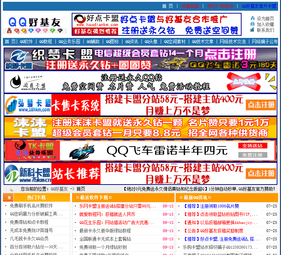Select QQ资讯 in navigation menu
This screenshot has width=281, height=255.
tap(132, 41)
